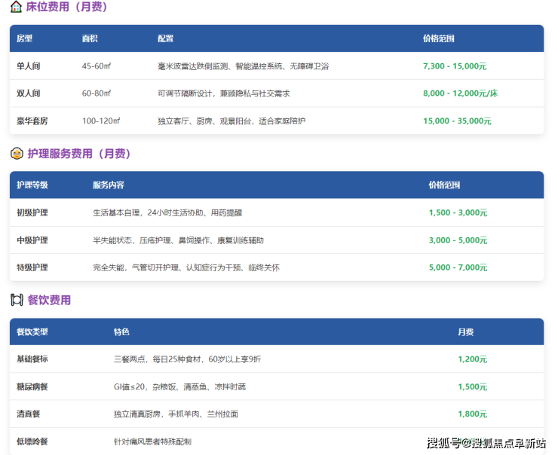Select the 低嘌呤餐 row label
The image size is (558, 455).
point(32,441)
